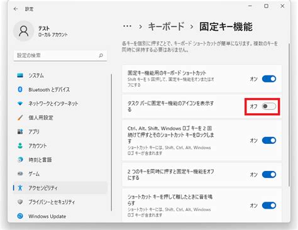298x230 pixels.
Task: Open プライバシーとセキュリティ settings
Action: tap(60, 202)
